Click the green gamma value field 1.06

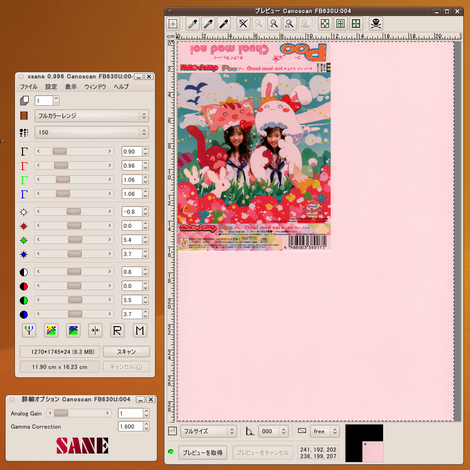pyautogui.click(x=132, y=180)
